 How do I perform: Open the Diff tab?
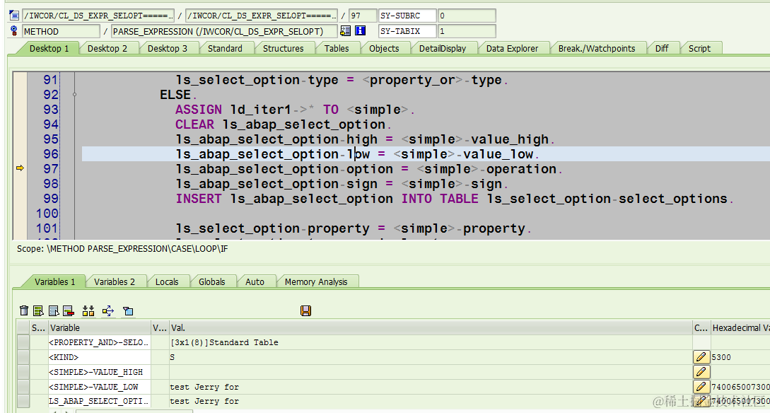click(662, 48)
